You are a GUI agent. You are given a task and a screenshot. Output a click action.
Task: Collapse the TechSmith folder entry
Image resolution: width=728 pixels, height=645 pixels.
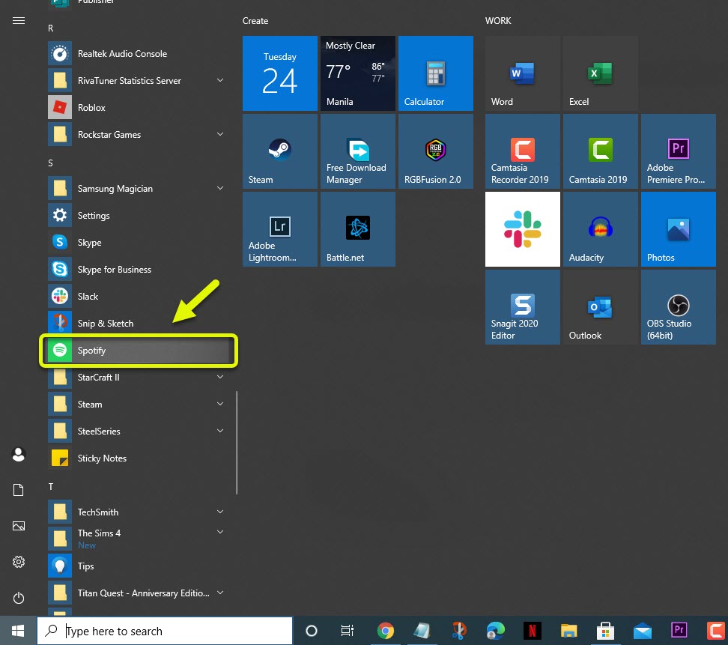(219, 512)
